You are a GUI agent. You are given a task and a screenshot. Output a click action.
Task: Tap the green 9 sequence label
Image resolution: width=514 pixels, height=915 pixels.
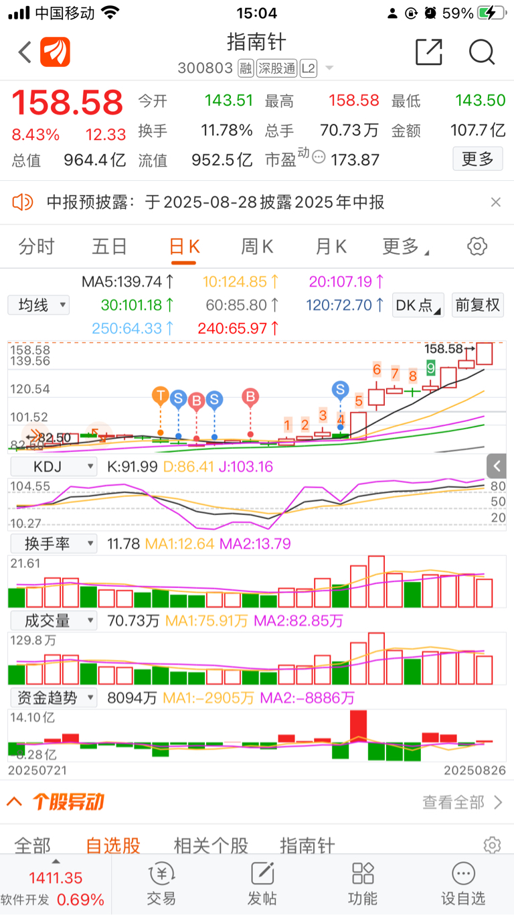pos(431,368)
